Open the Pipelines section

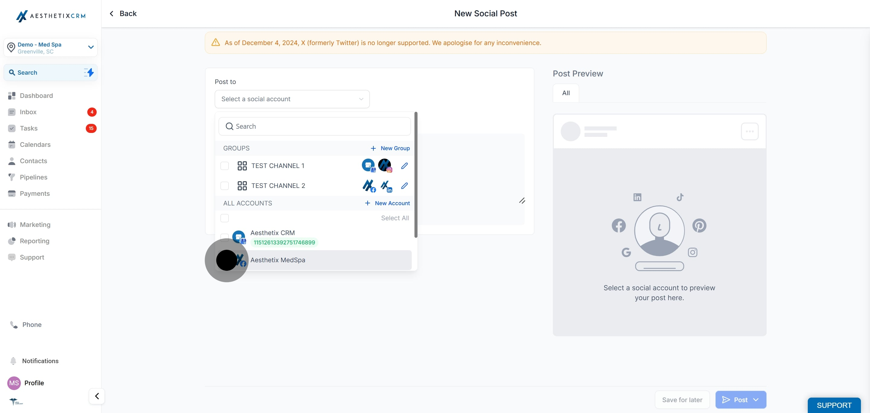(34, 177)
